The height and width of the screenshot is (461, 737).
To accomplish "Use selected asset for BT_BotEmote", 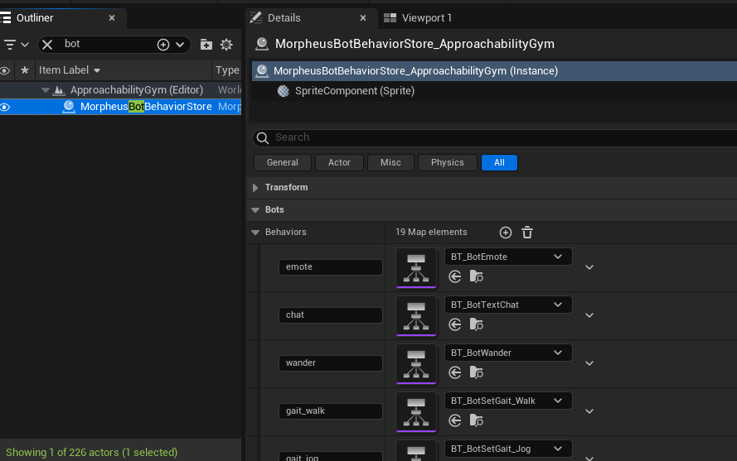I will [x=454, y=276].
